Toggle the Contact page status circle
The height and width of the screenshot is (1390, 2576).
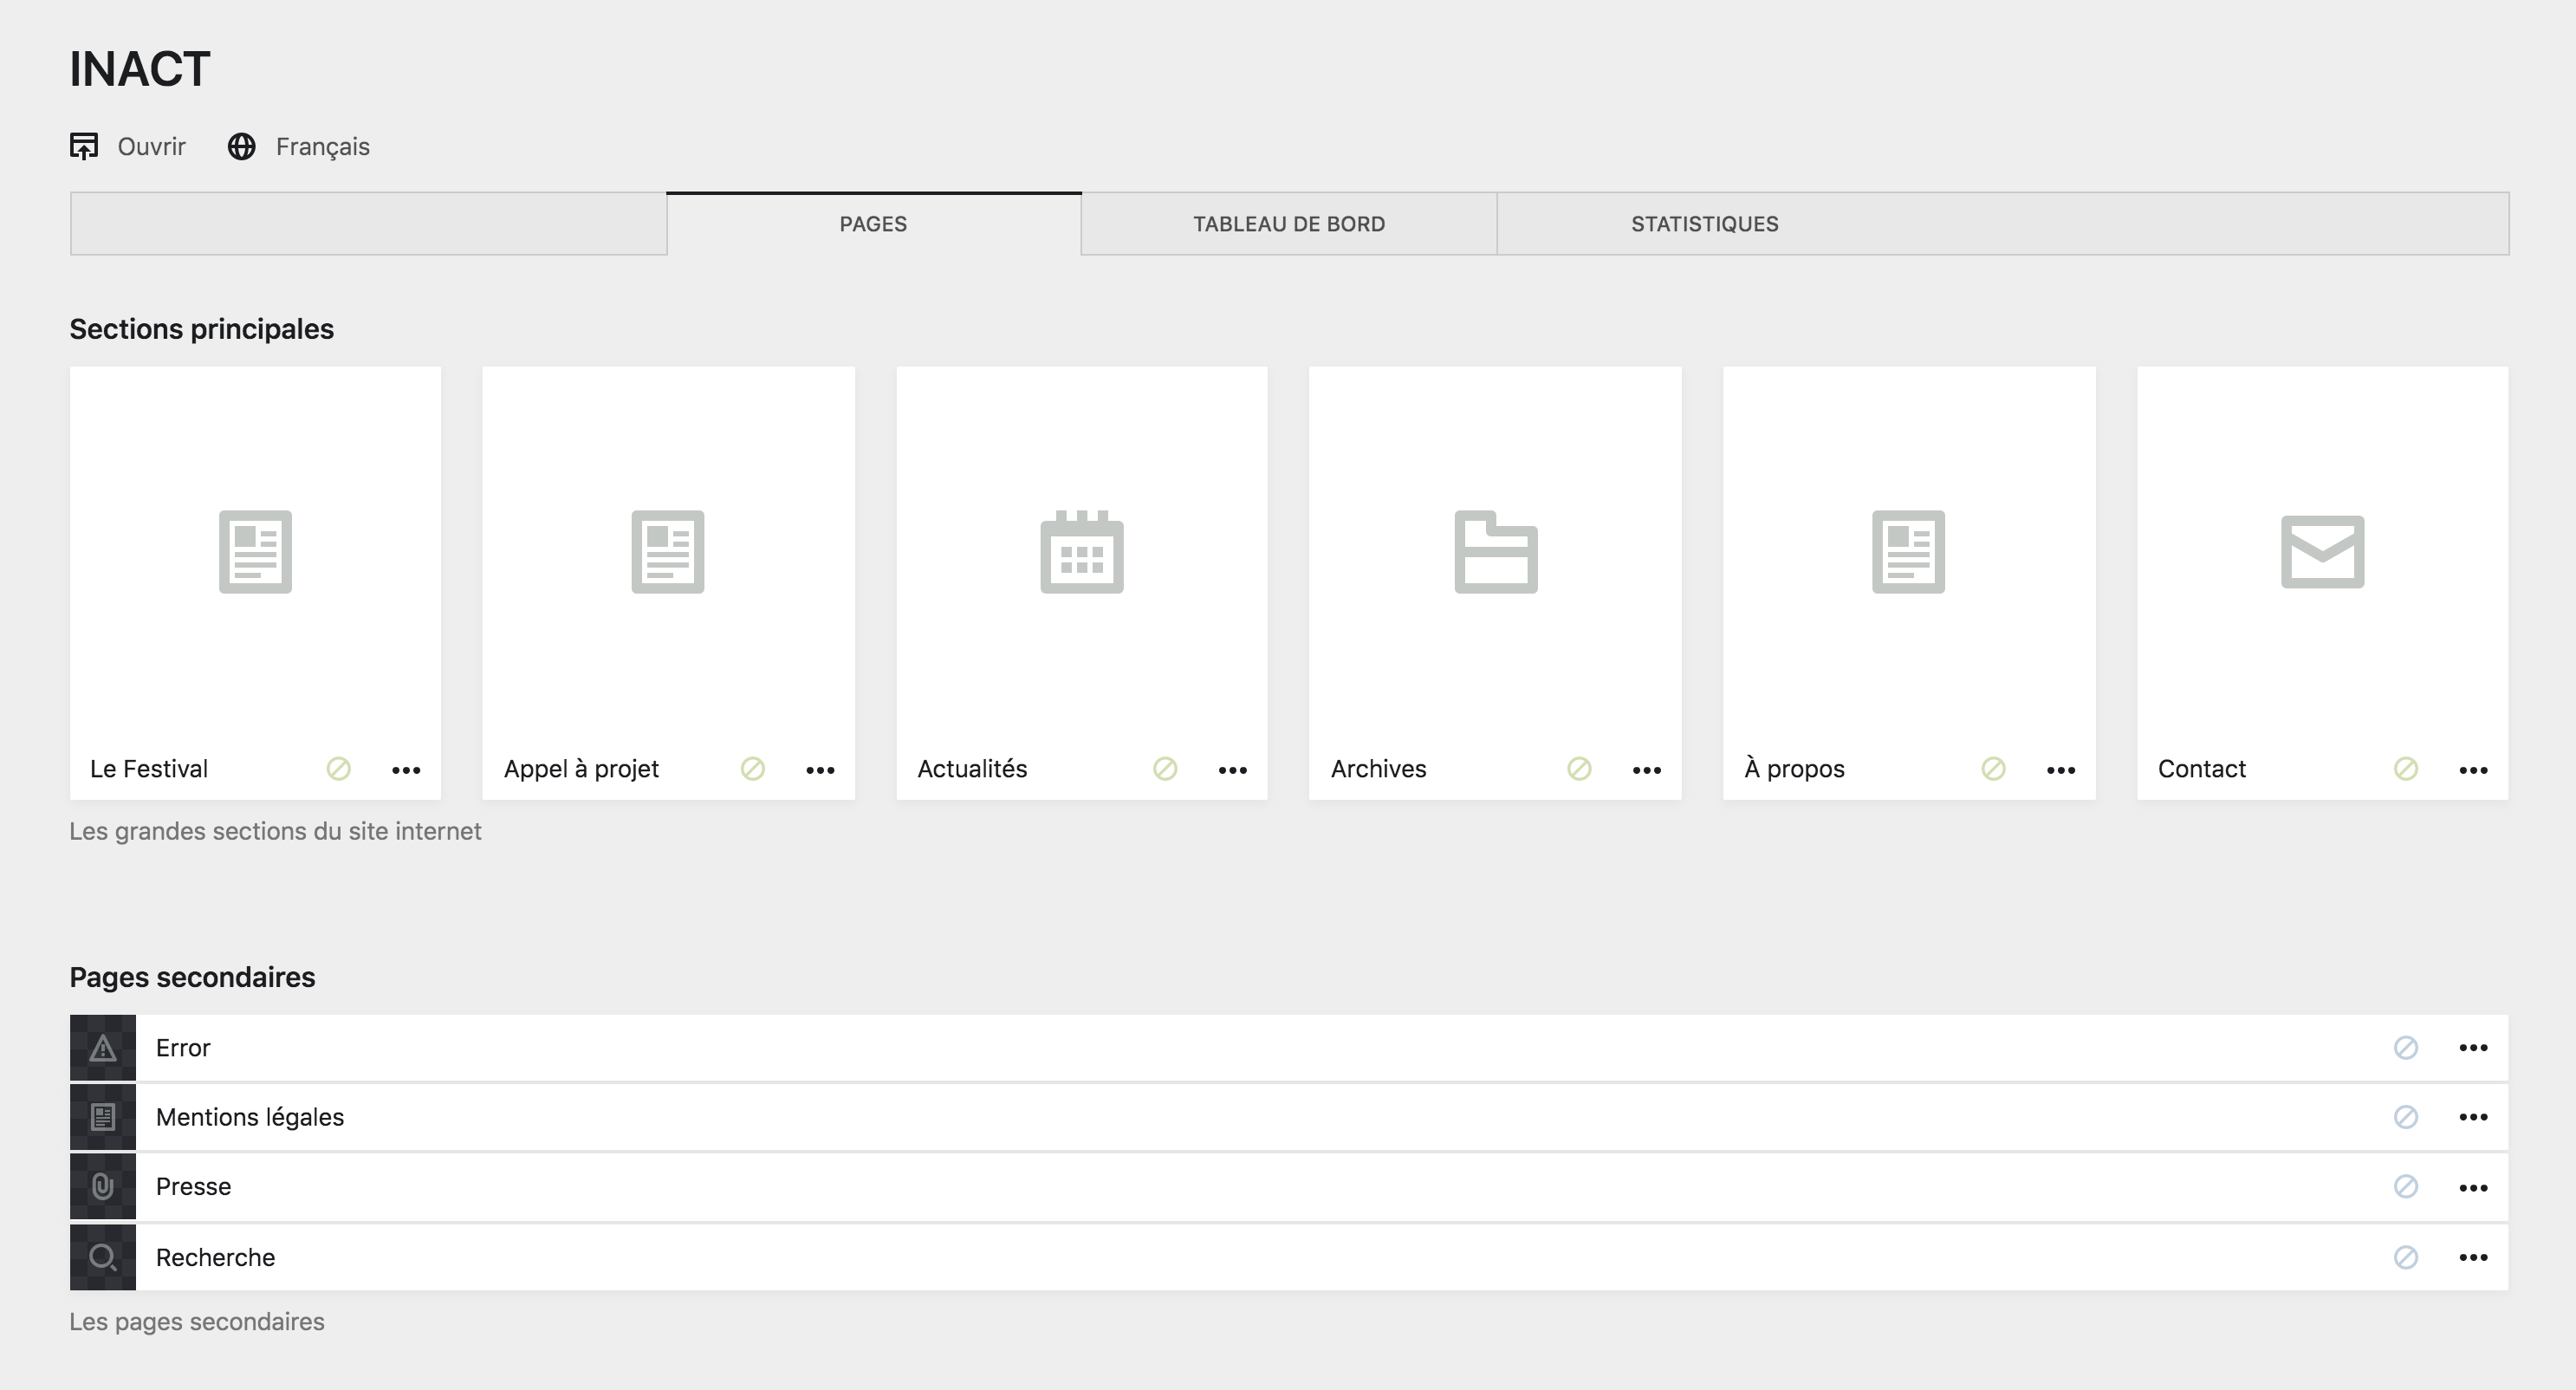[2405, 769]
